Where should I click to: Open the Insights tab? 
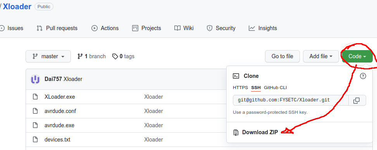pos(263,28)
